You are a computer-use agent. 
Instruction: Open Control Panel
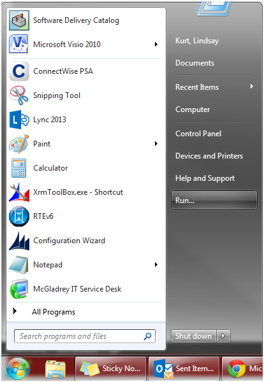tap(198, 134)
